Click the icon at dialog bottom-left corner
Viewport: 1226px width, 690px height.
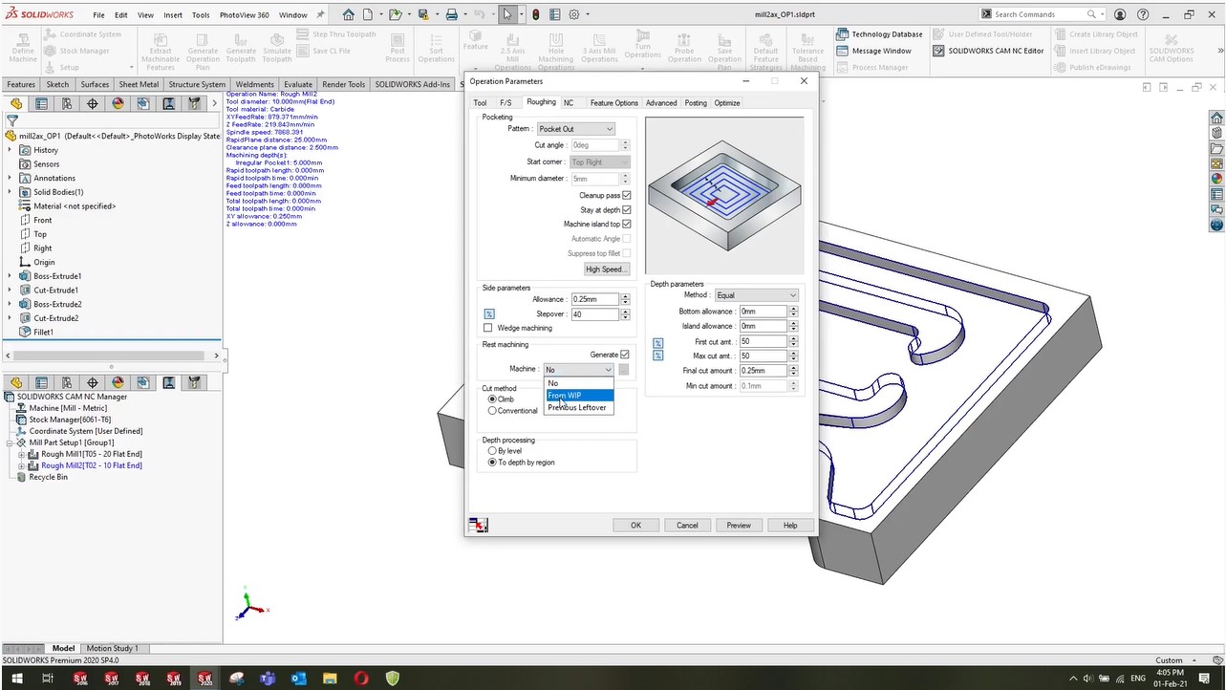[478, 525]
